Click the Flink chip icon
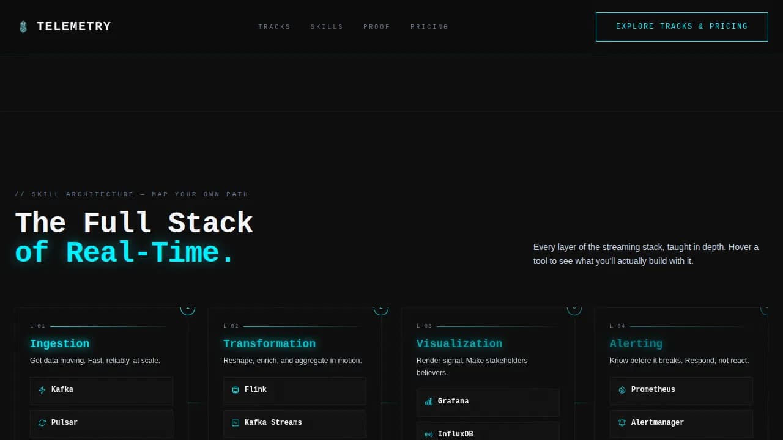The image size is (783, 440). tap(236, 390)
